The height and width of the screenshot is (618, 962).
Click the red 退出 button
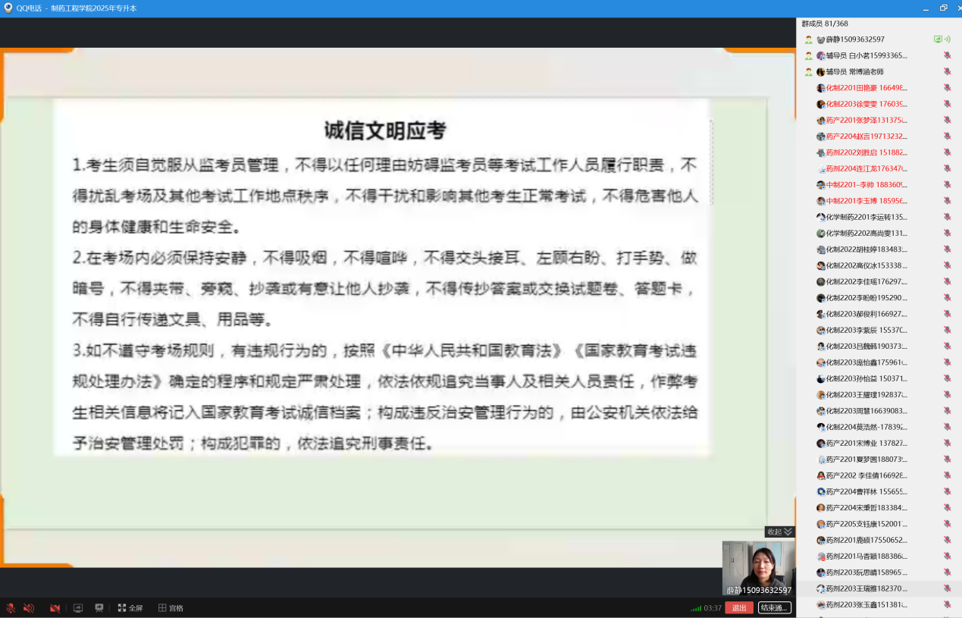(738, 608)
